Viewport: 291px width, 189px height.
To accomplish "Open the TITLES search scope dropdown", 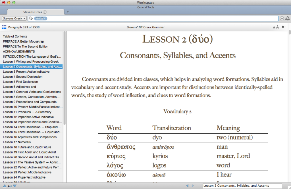I will (41, 18).
